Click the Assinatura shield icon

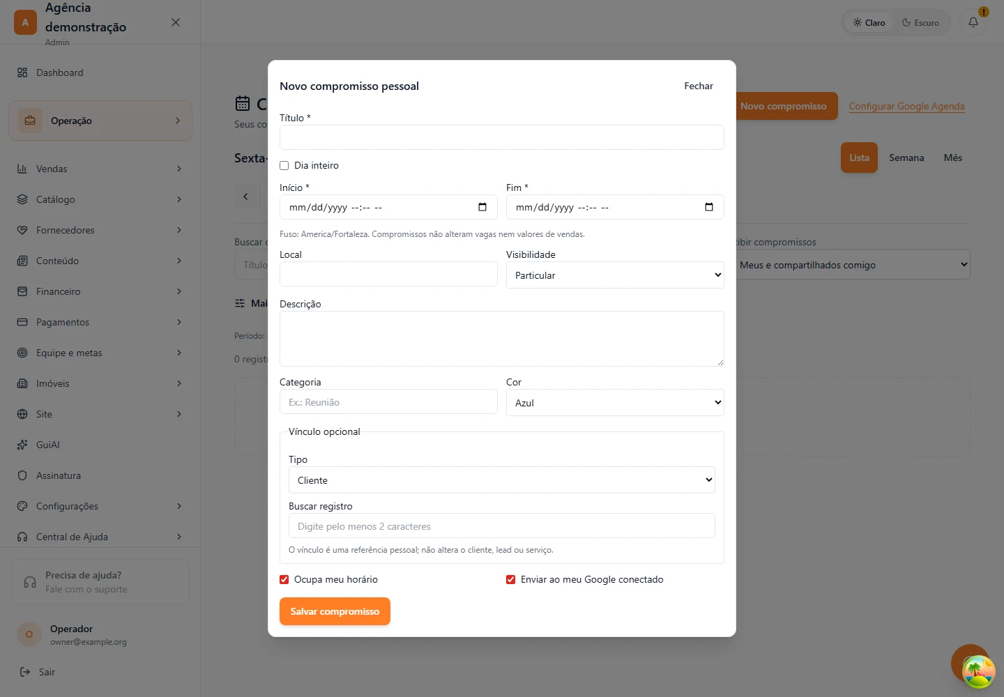click(x=22, y=475)
